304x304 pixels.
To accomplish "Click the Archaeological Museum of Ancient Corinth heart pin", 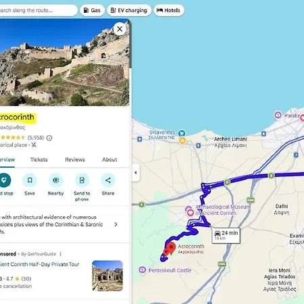I will [191, 213].
